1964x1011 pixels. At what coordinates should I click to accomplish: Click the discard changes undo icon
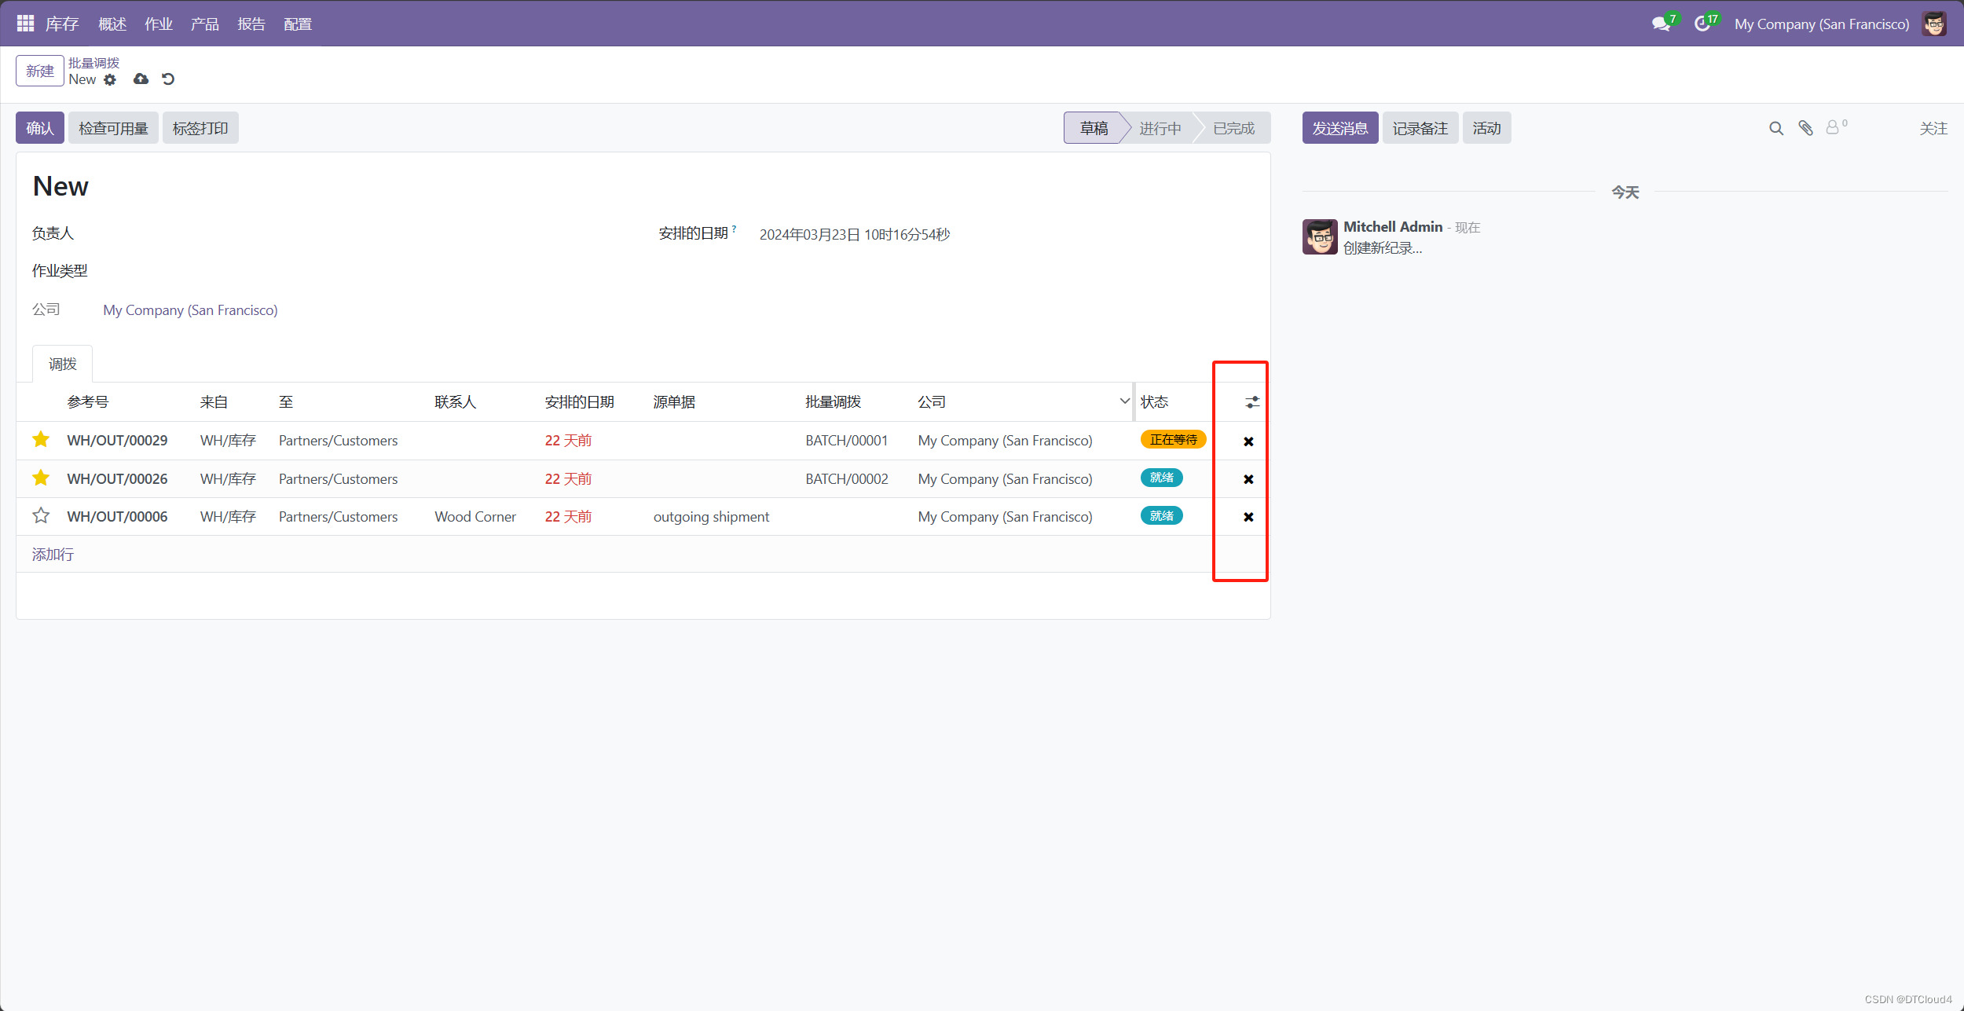click(x=168, y=79)
